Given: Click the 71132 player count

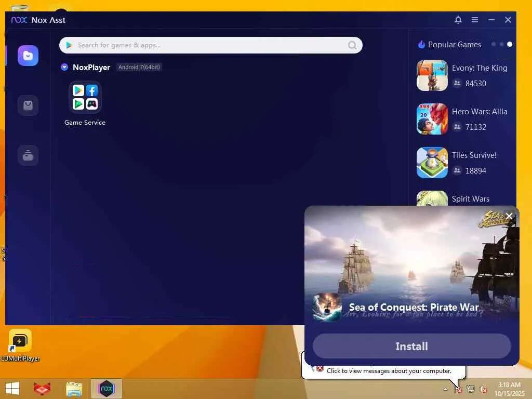Looking at the screenshot, I should [476, 127].
